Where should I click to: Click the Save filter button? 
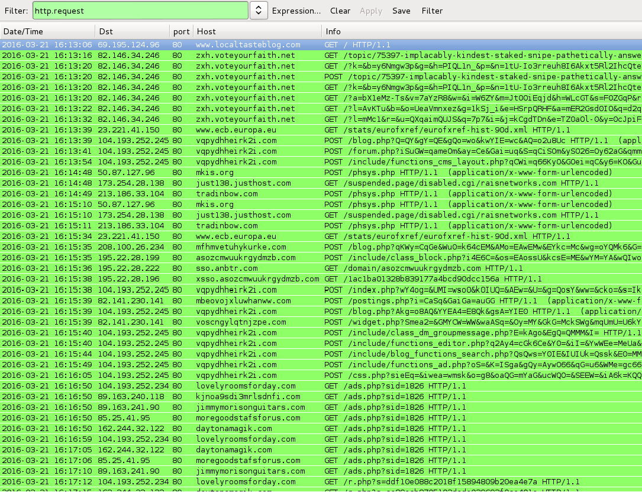pos(401,11)
